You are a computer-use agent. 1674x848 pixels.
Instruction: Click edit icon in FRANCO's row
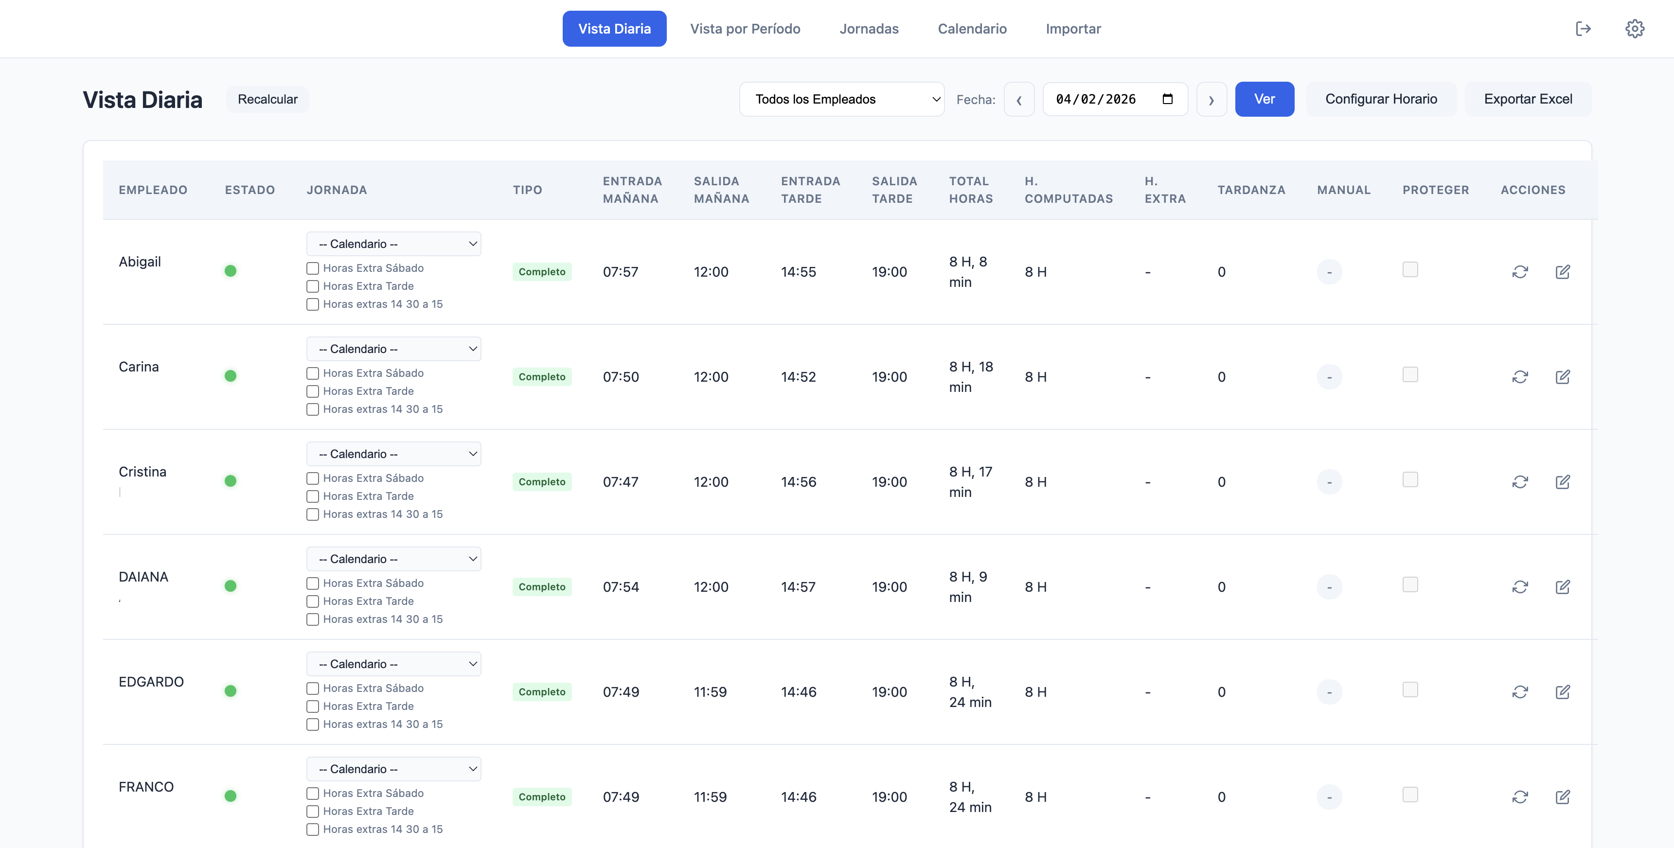pyautogui.click(x=1562, y=796)
